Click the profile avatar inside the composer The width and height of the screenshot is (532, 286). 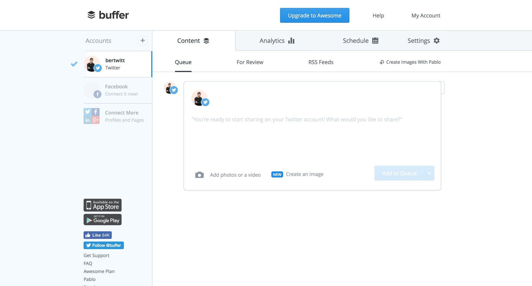pos(200,98)
